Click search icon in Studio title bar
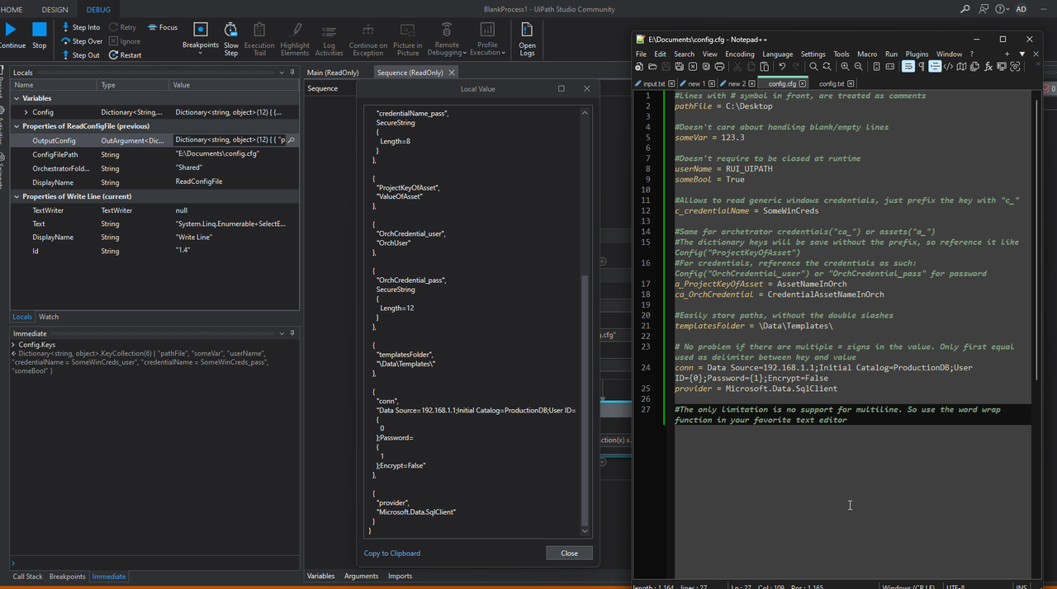 [x=965, y=9]
